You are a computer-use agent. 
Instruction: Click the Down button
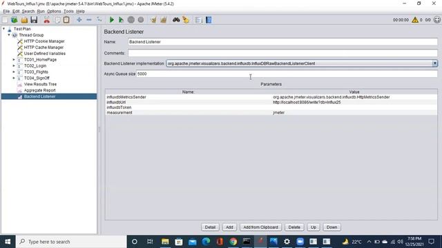(331, 227)
